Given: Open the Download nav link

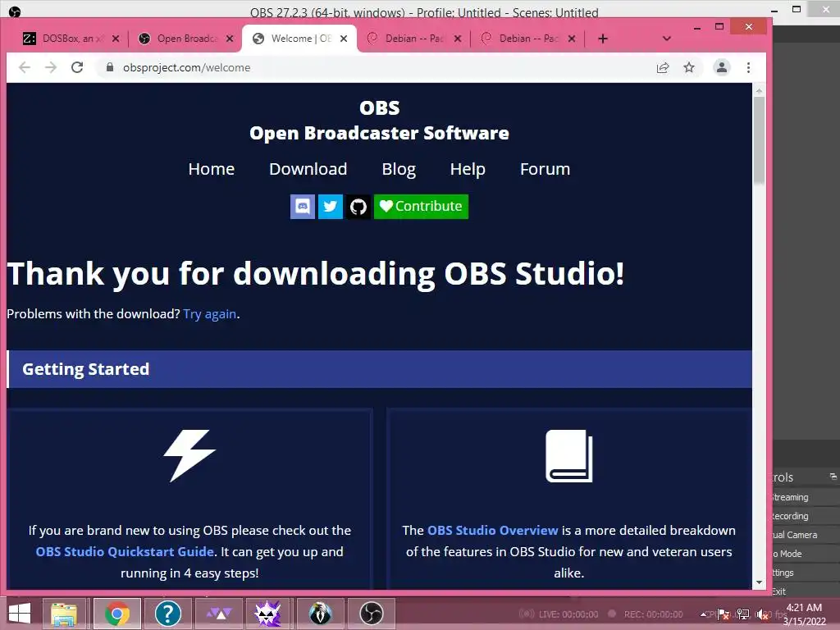Looking at the screenshot, I should click(x=308, y=169).
